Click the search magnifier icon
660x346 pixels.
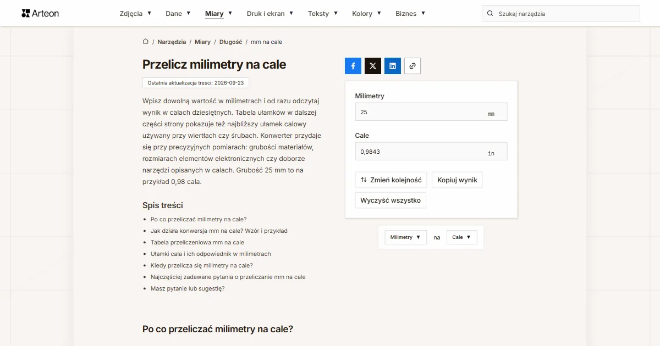[490, 13]
